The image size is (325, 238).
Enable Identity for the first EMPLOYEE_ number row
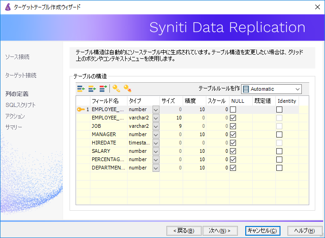[x=279, y=109]
